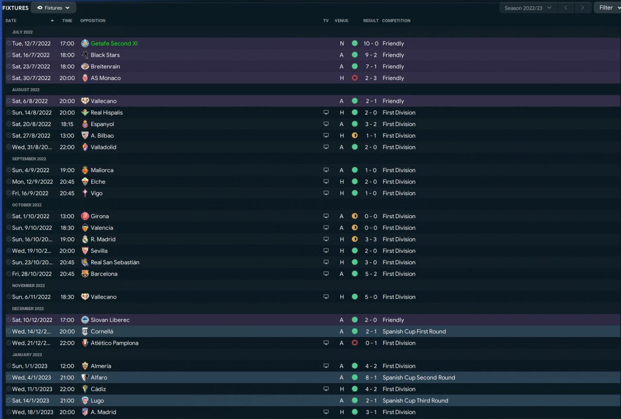Screen dimensions: 621x419
Task: Toggle the check circle beside Sat, 1/10/2022
Action: pyautogui.click(x=9, y=216)
